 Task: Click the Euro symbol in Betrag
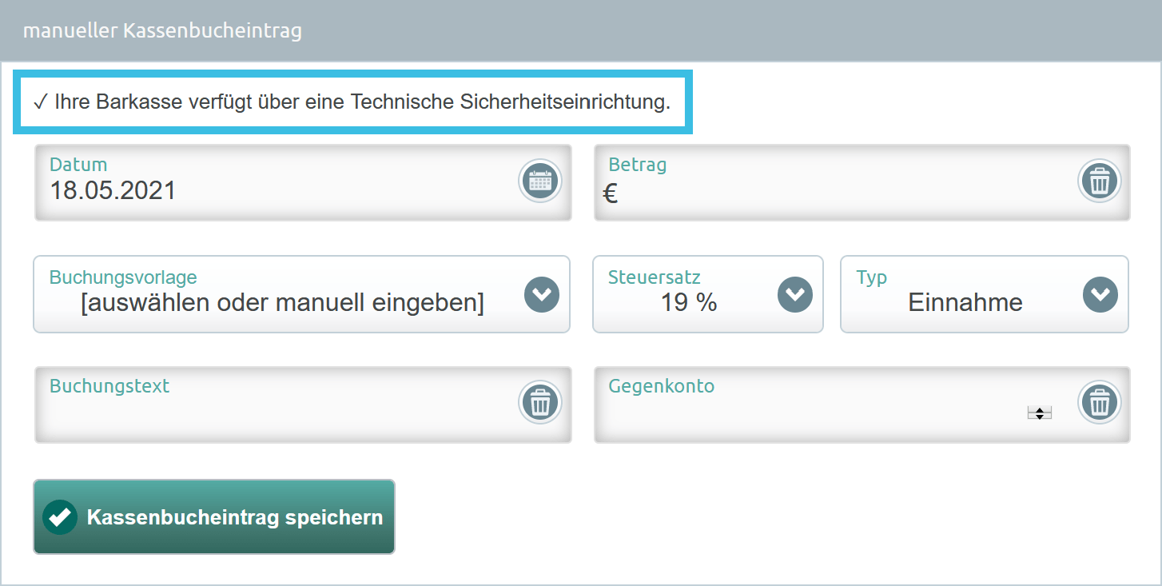611,193
